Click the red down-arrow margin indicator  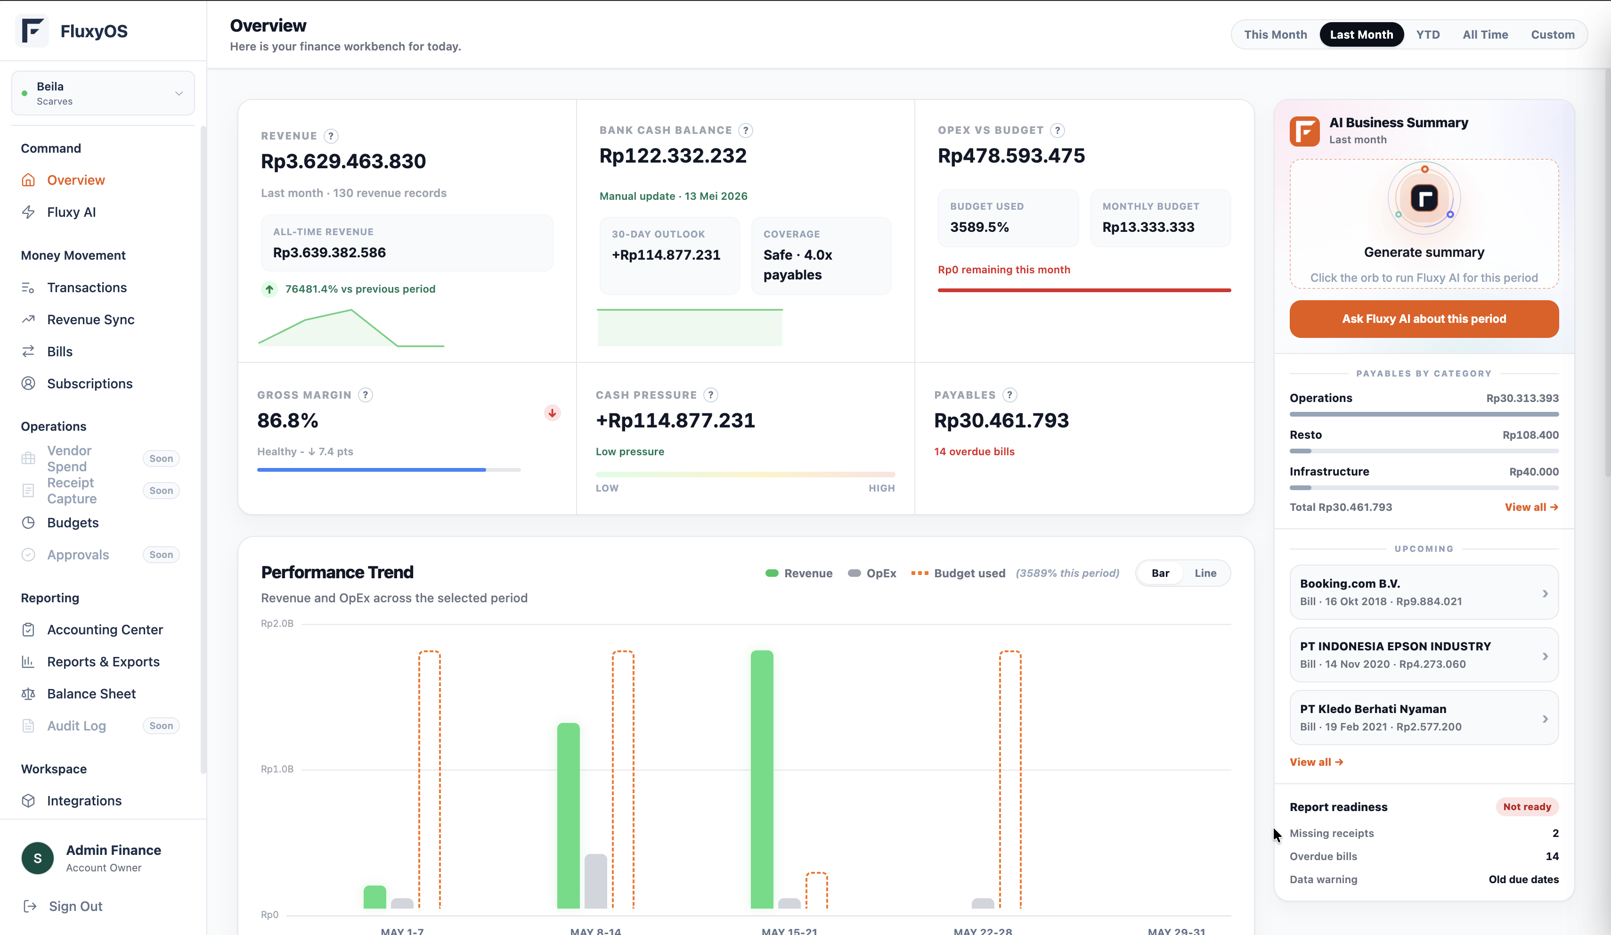pyautogui.click(x=553, y=413)
